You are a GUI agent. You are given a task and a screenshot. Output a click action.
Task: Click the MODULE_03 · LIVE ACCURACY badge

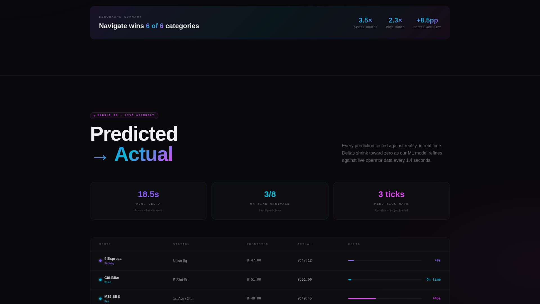coord(124,116)
